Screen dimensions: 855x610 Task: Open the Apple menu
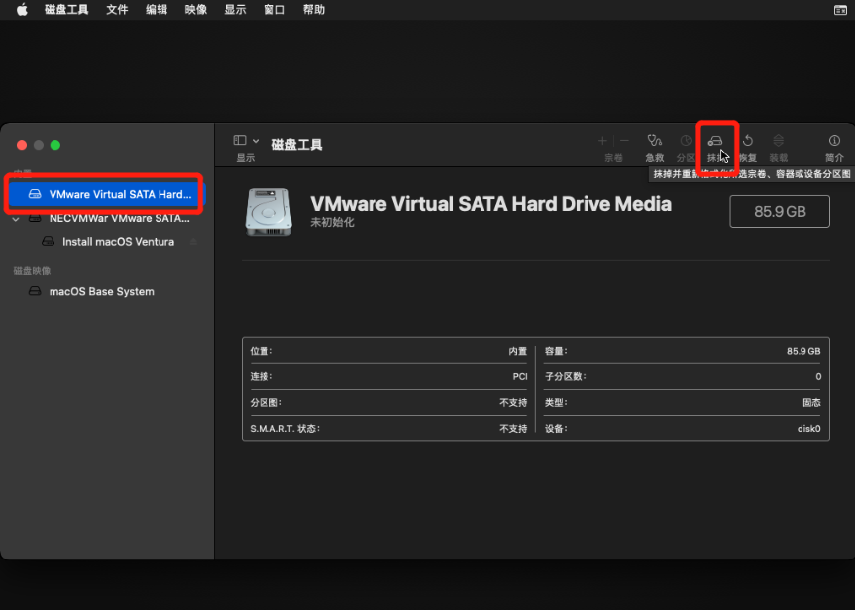pos(22,9)
